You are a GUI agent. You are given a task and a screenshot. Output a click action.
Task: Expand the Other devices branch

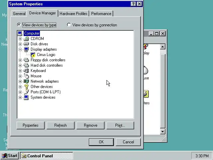20,87
